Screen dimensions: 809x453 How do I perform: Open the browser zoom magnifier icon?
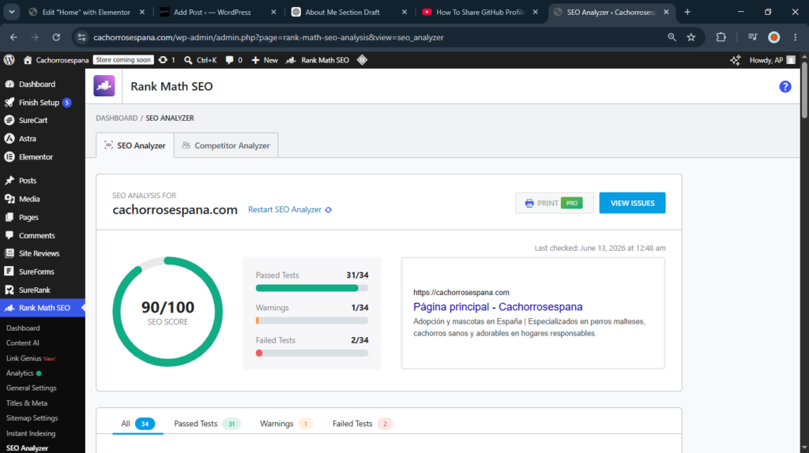672,37
